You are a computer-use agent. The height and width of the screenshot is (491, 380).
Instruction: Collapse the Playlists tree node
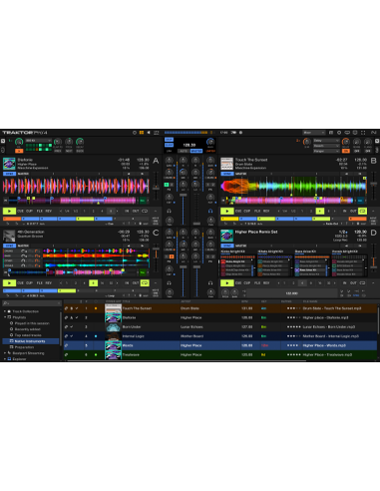(x=5, y=317)
